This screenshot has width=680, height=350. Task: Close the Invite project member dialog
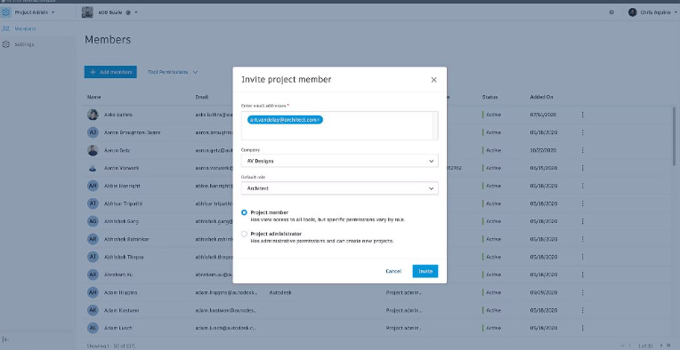433,80
